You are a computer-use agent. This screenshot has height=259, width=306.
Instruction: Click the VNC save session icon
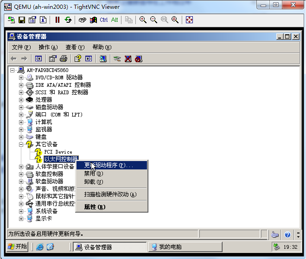pyautogui.click(x=22, y=20)
